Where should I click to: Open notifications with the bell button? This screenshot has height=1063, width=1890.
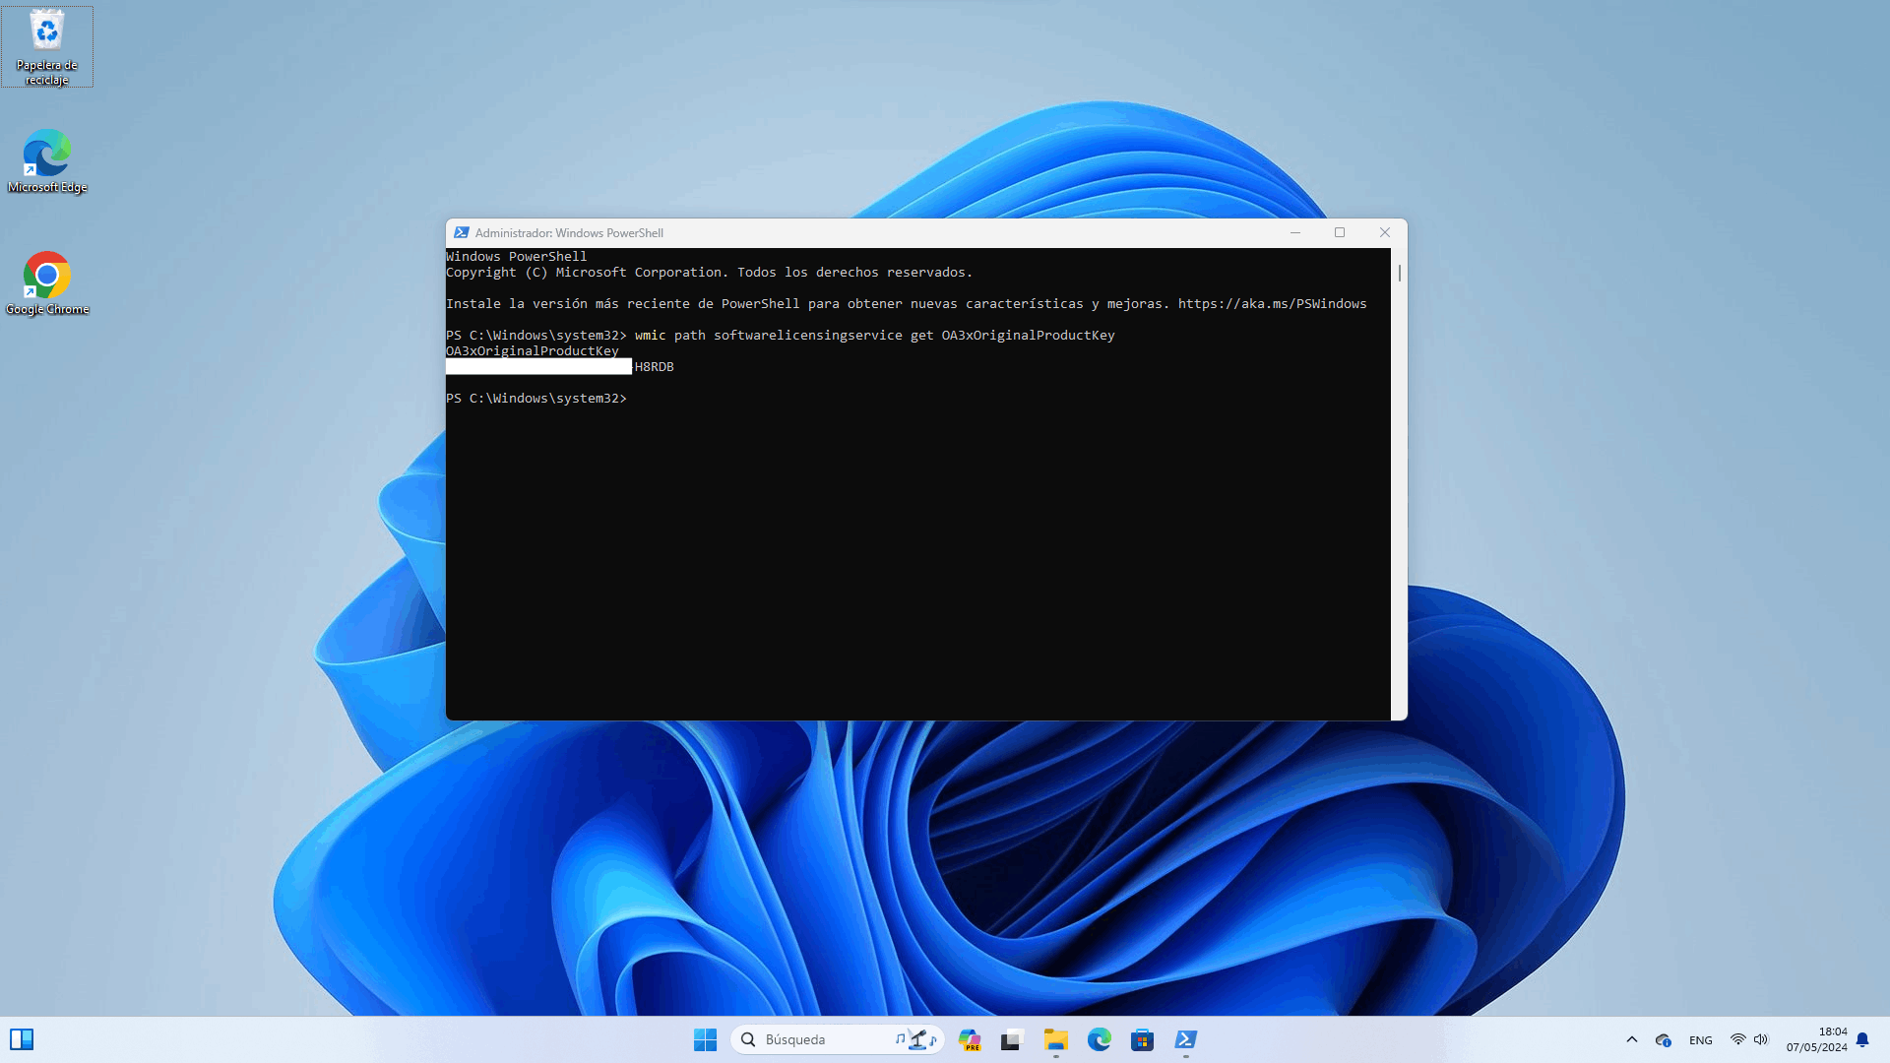click(1863, 1039)
